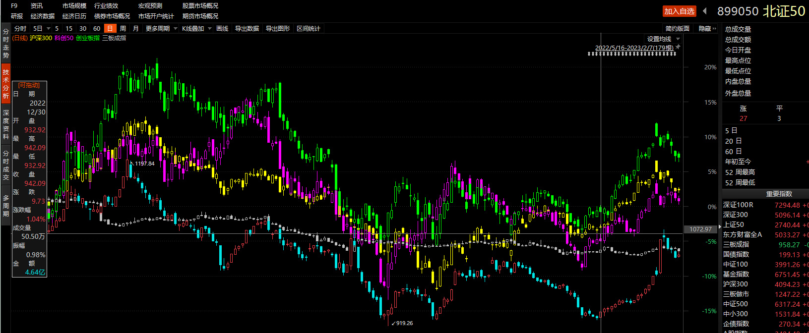This screenshot has height=333, width=809.
Task: Open the K线叠加 dropdown
Action: tap(196, 29)
